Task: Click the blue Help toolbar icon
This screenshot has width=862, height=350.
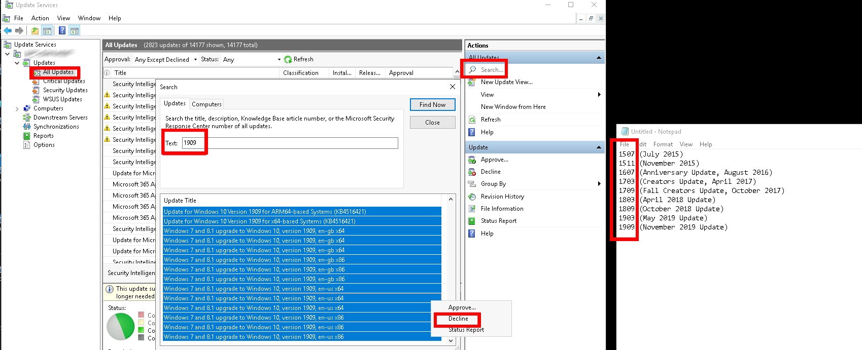Action: point(62,31)
